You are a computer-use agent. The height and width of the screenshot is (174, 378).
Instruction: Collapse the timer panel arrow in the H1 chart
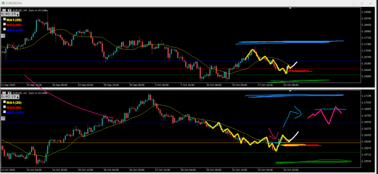tap(18, 97)
